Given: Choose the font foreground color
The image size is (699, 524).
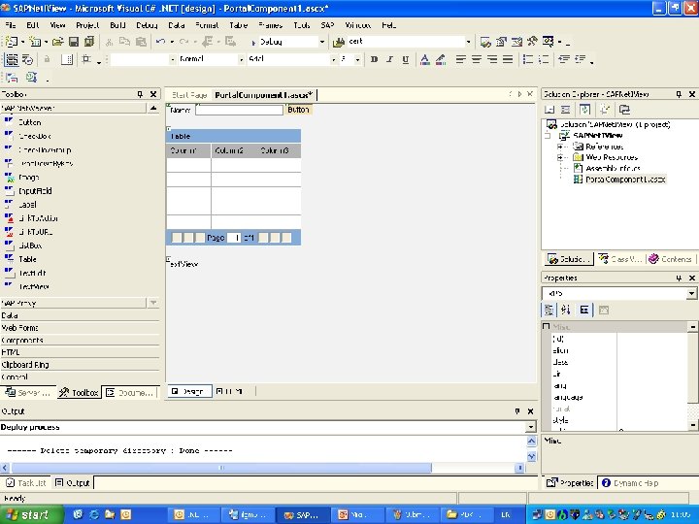Looking at the screenshot, I should pyautogui.click(x=425, y=59).
